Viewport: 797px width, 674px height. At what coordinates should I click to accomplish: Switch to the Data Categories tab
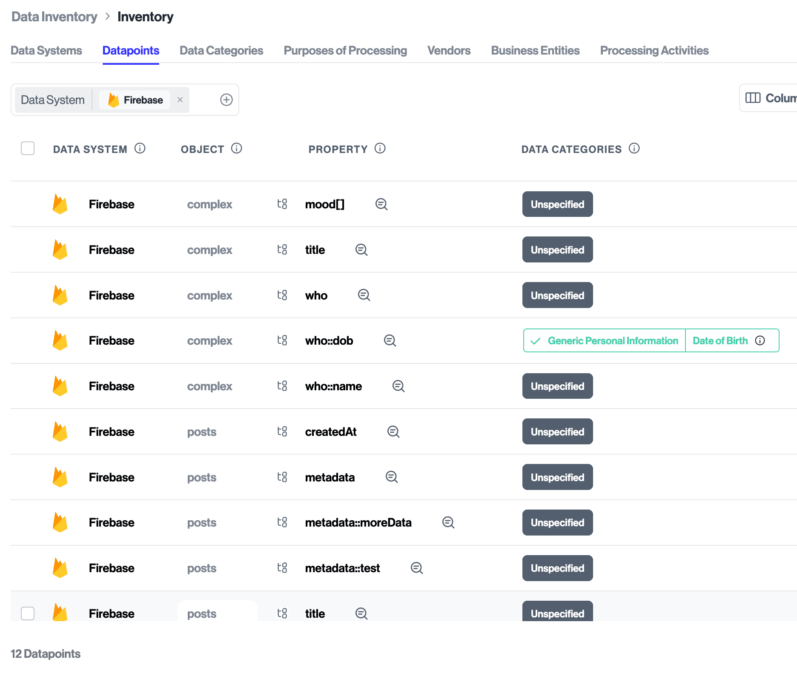(221, 50)
